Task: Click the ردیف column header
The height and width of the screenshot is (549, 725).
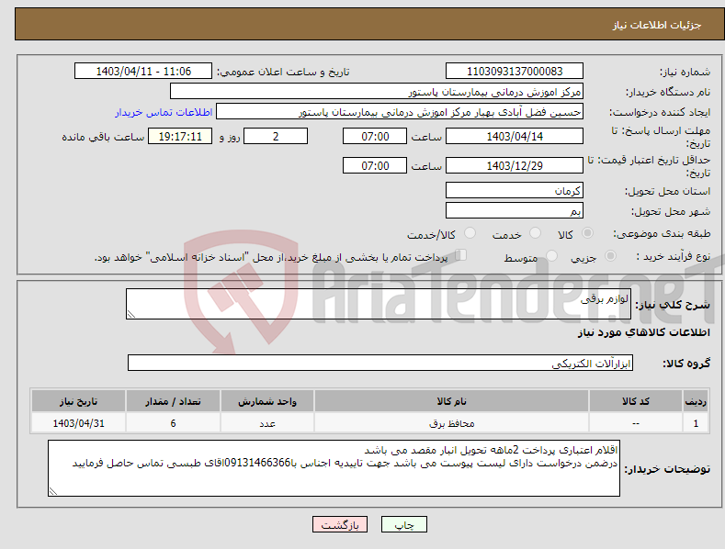Action: [x=696, y=401]
